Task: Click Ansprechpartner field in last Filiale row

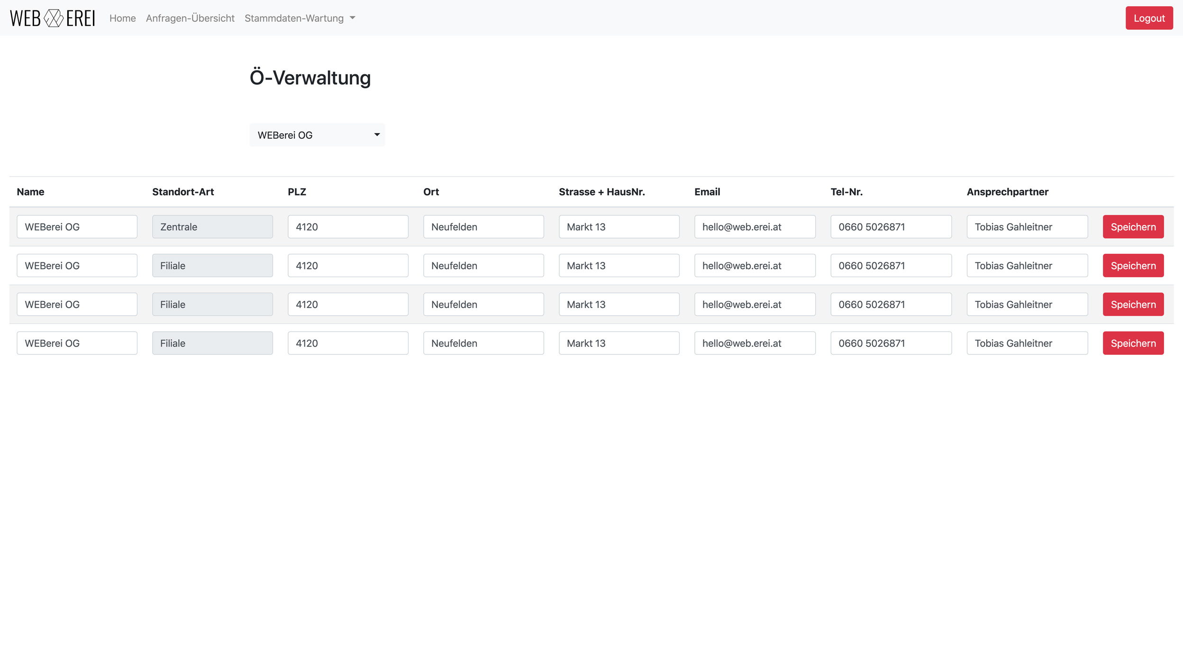Action: [1027, 343]
